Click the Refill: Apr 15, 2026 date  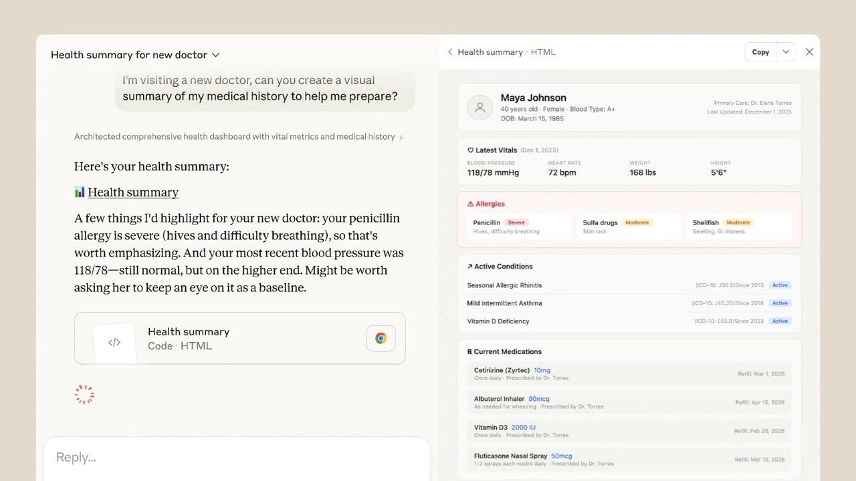tap(760, 403)
